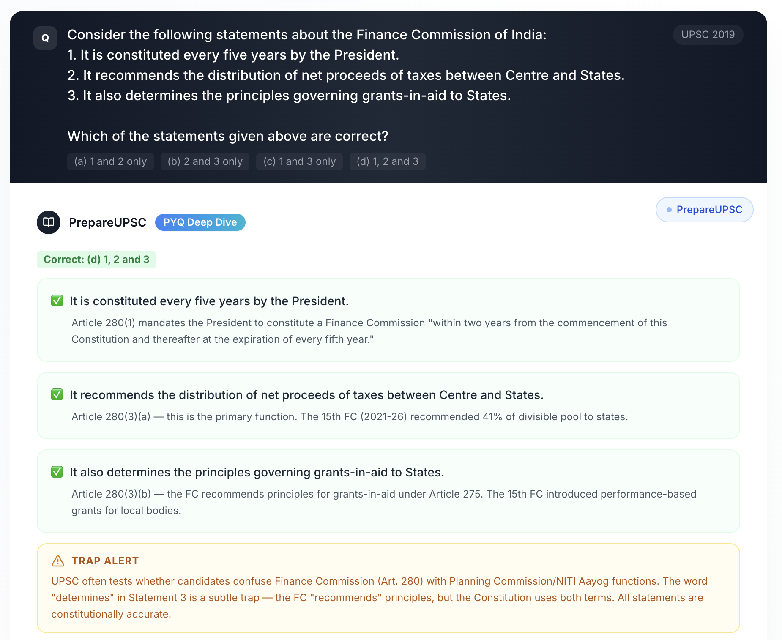Select option (c) 1 and 3 only
This screenshot has width=782, height=640.
tap(299, 161)
